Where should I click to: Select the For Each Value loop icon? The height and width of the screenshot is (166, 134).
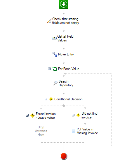click(55, 69)
